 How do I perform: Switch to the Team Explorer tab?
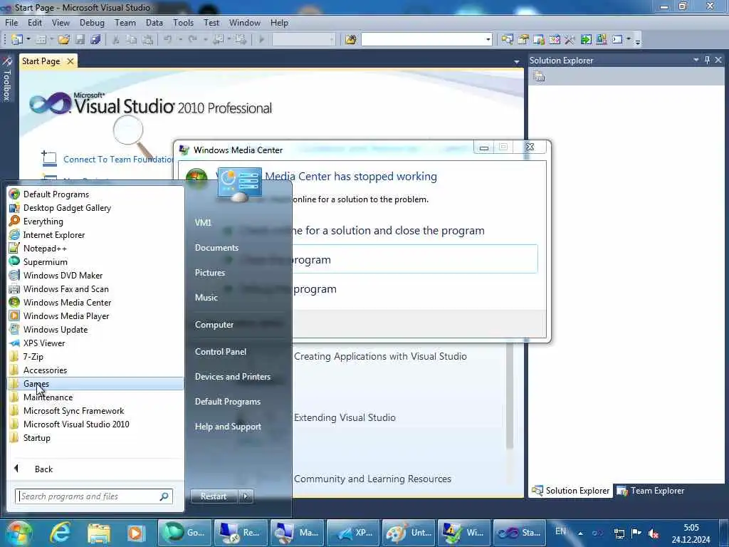(651, 490)
